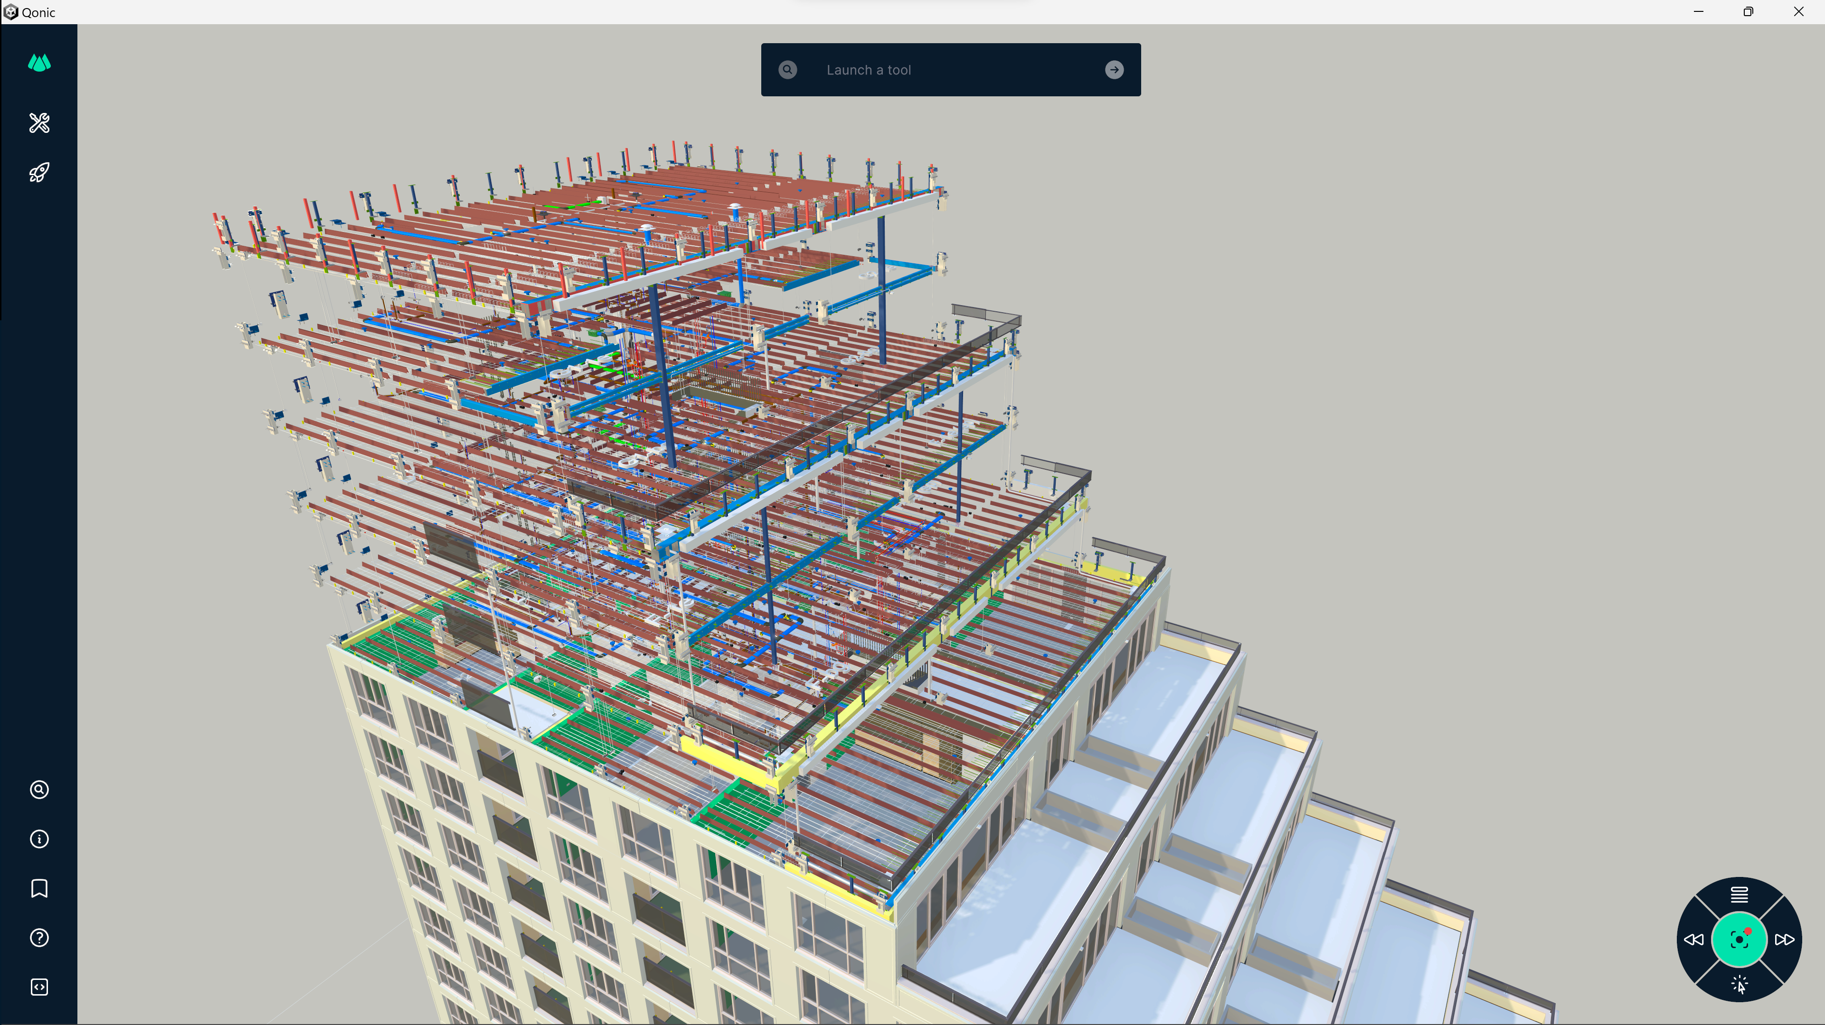Click the search icon inside the tool launcher

point(787,70)
